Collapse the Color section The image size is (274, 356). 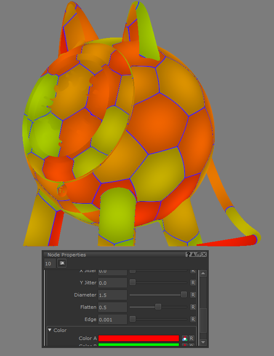coord(50,330)
